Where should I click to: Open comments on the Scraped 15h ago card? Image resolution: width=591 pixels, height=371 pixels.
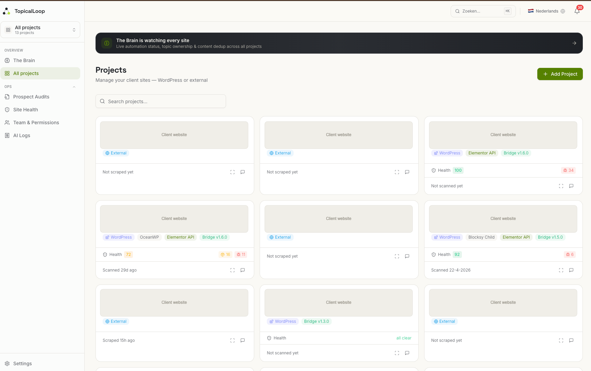[x=243, y=340]
